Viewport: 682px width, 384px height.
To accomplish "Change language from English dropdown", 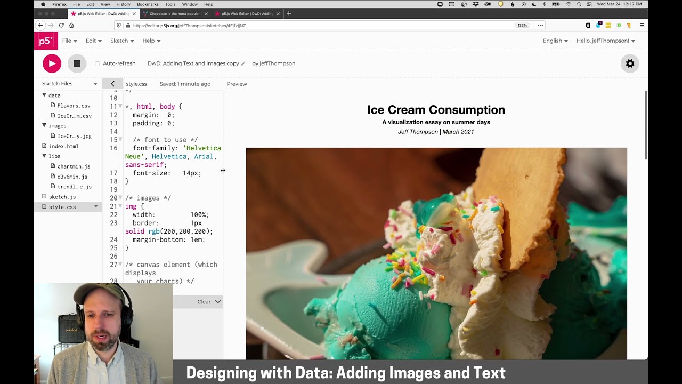I will (x=555, y=41).
